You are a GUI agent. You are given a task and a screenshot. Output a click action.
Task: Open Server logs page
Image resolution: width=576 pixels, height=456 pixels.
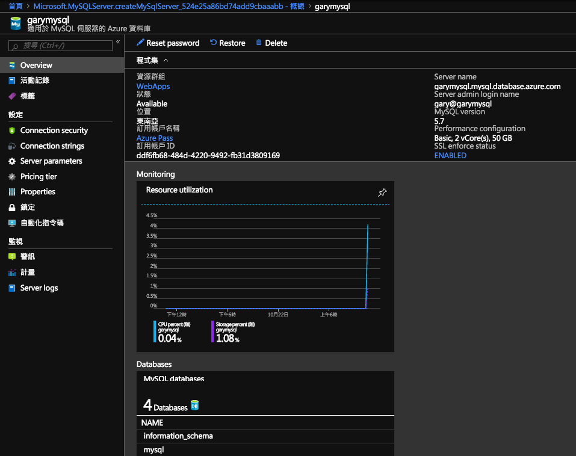(62, 288)
